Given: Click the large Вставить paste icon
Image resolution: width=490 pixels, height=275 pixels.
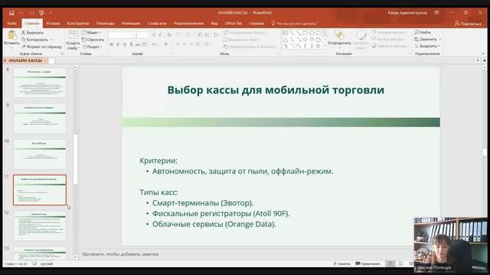Looking at the screenshot, I should pos(12,35).
